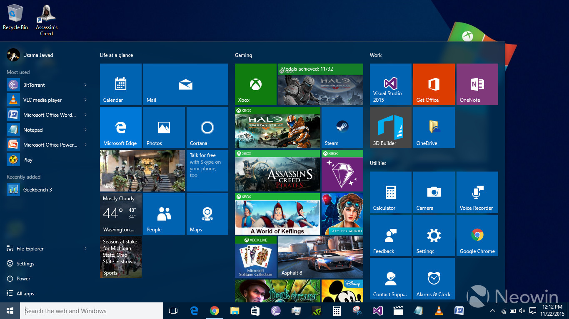Open the Feedback tile

click(x=391, y=236)
